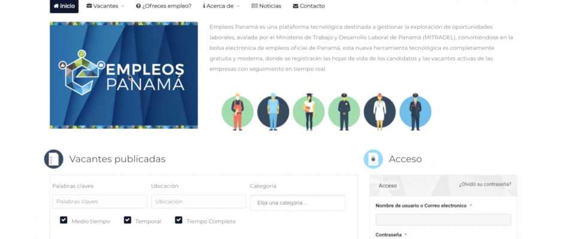Expand the Acerca de menu dropdown
Viewport: 563px width, 239px height.
click(x=221, y=6)
